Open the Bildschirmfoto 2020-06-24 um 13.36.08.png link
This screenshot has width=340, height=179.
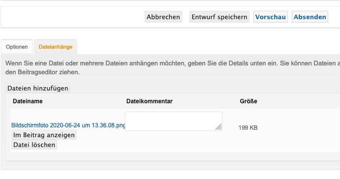pyautogui.click(x=68, y=125)
